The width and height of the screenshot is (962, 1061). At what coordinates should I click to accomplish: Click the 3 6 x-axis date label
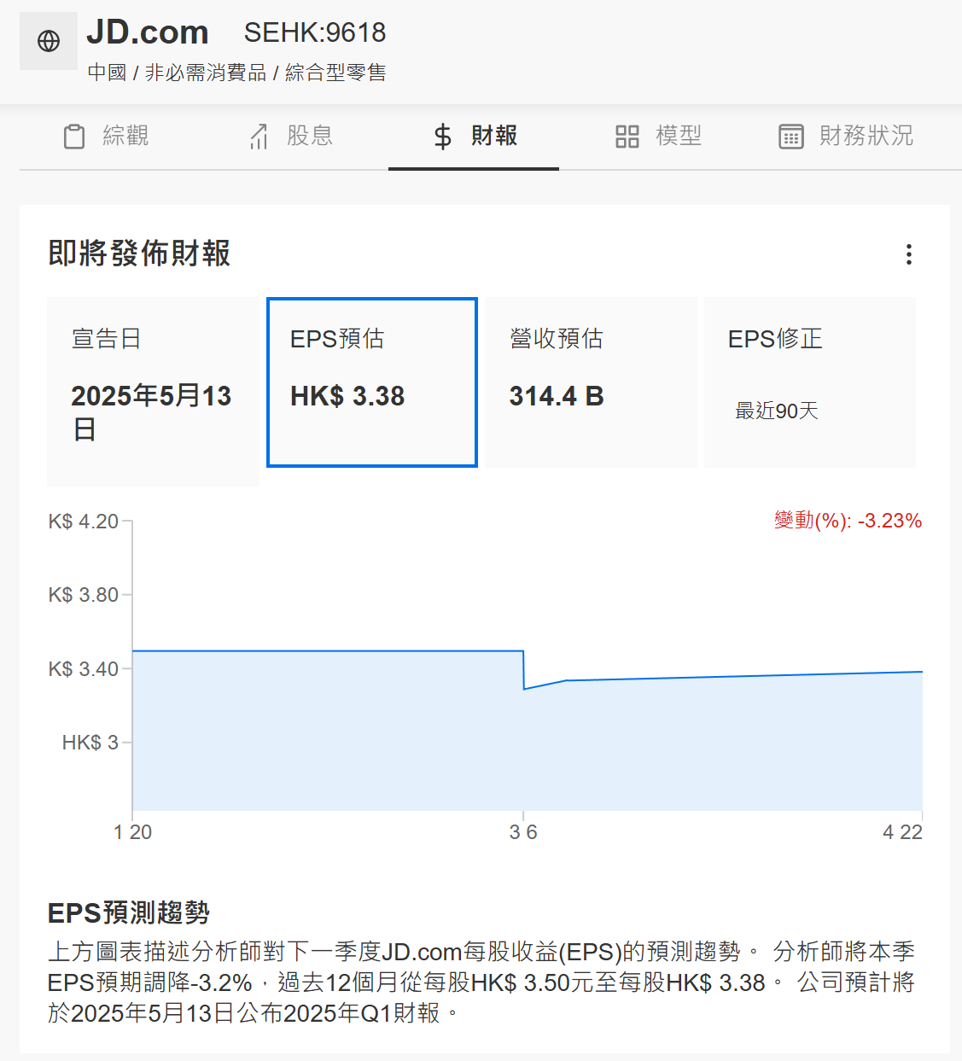point(523,832)
